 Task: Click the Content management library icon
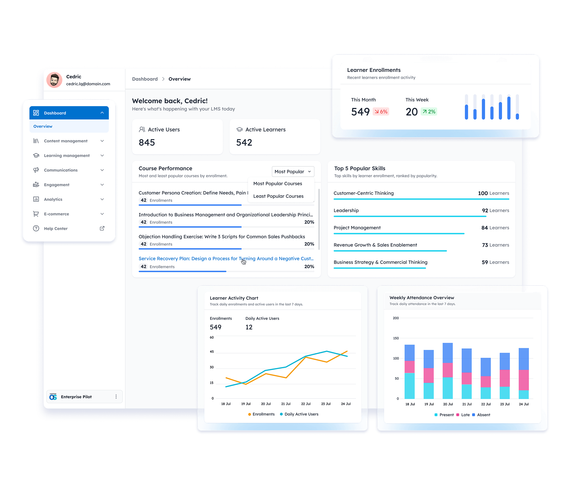point(36,141)
